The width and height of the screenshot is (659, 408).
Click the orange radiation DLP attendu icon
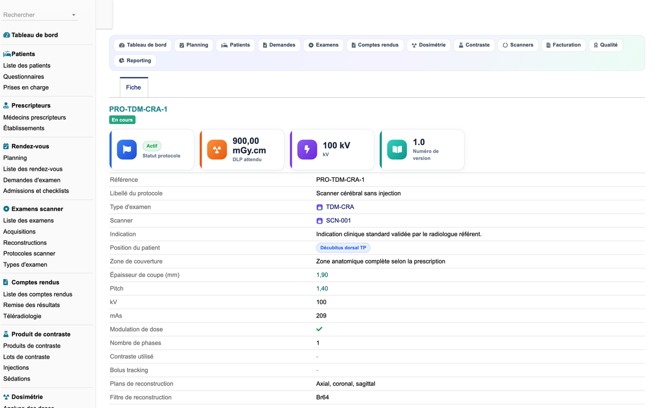pos(217,149)
